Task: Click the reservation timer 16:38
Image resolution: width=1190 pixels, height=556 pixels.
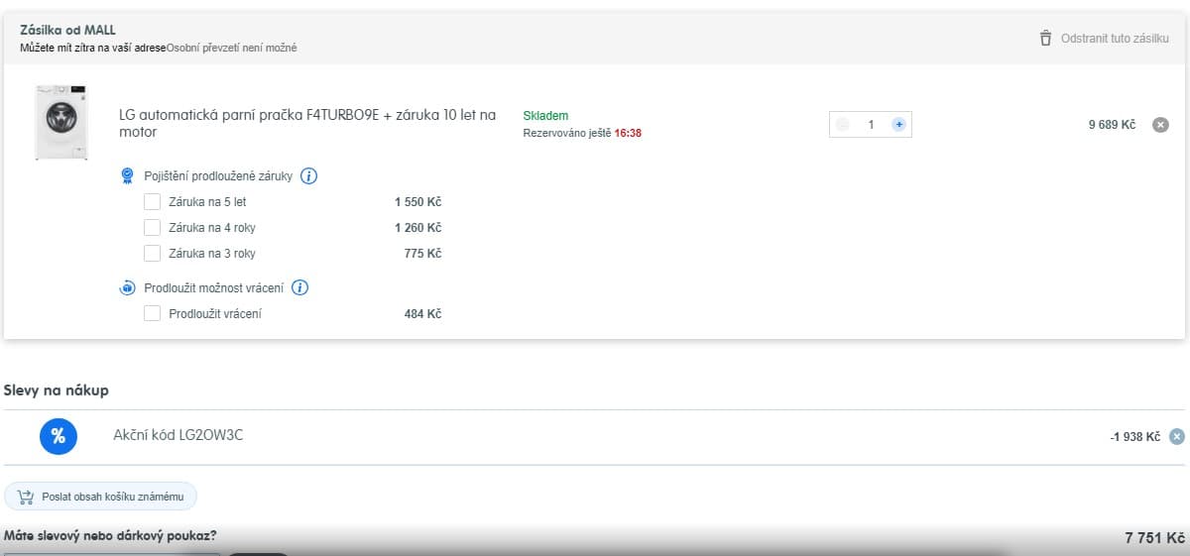Action: [x=628, y=133]
